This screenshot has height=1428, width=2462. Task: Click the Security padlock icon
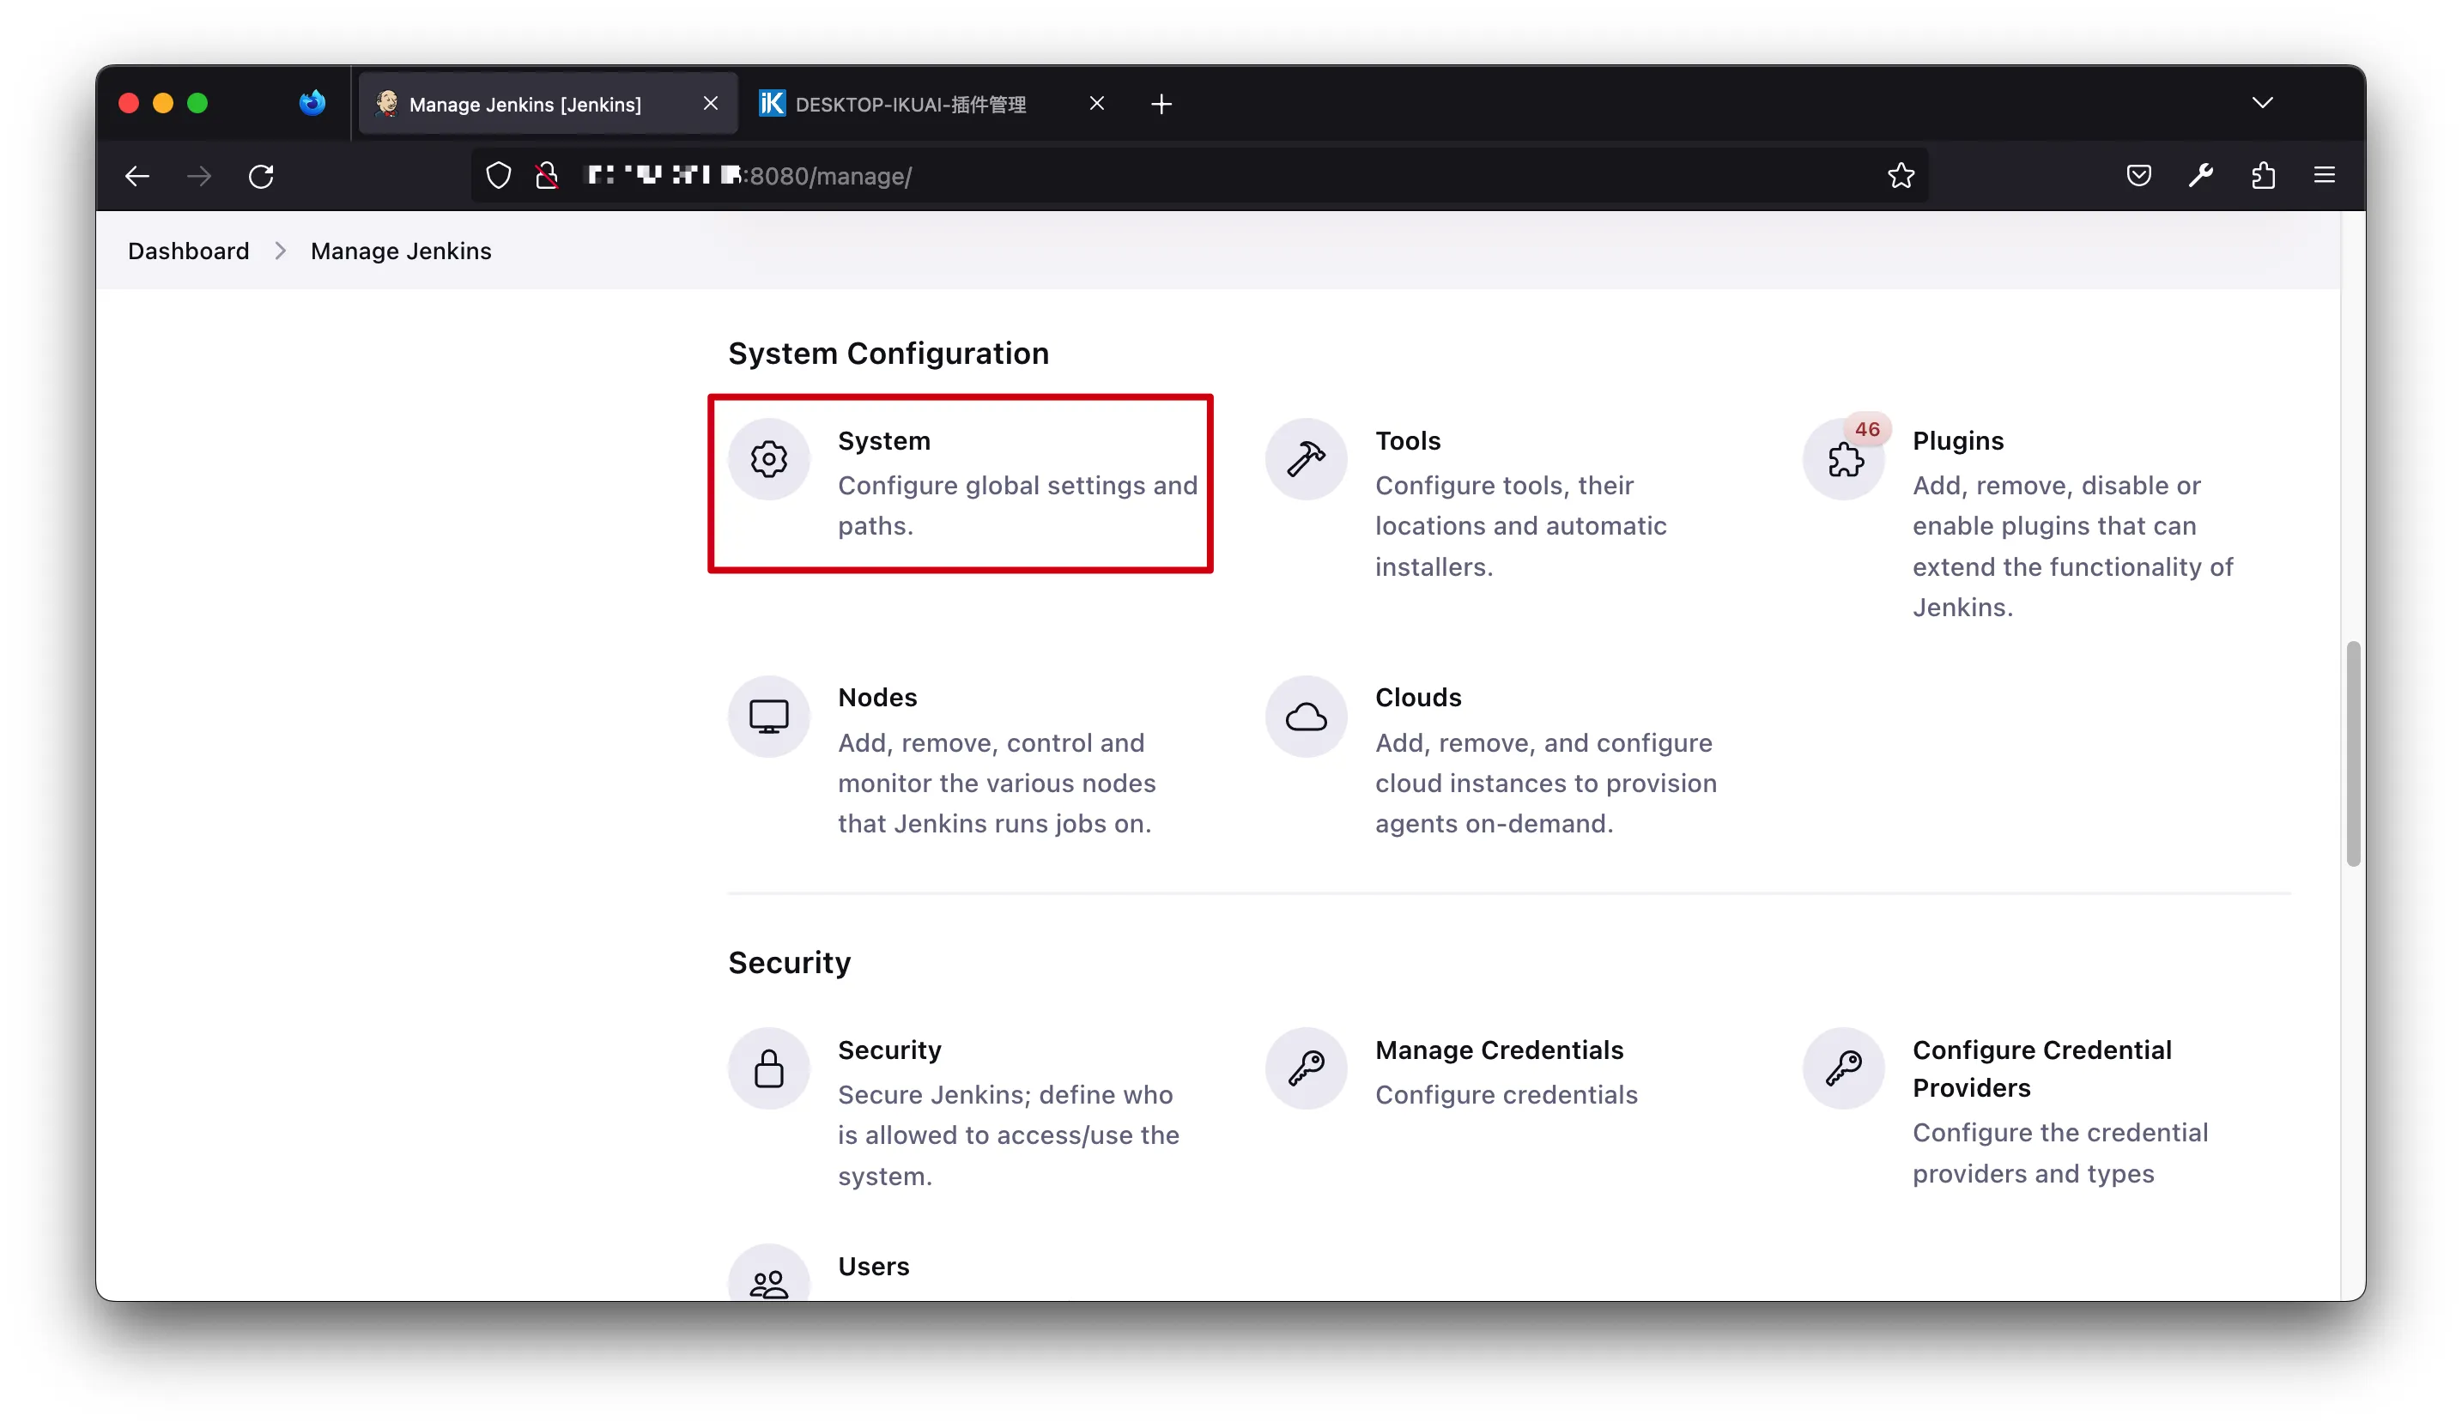point(769,1068)
